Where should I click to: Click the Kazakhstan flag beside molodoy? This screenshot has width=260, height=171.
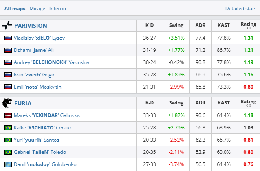coord(7,164)
